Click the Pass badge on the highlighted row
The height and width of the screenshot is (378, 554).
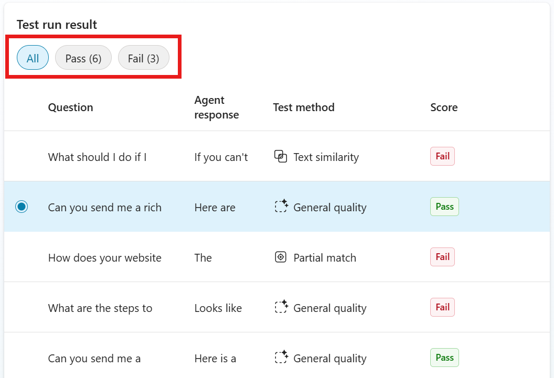[x=444, y=206]
